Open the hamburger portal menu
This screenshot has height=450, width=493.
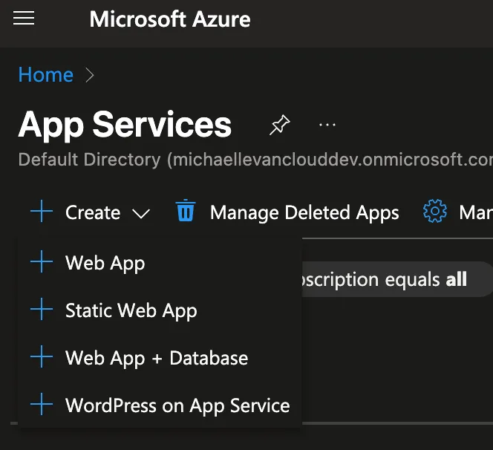[x=24, y=18]
